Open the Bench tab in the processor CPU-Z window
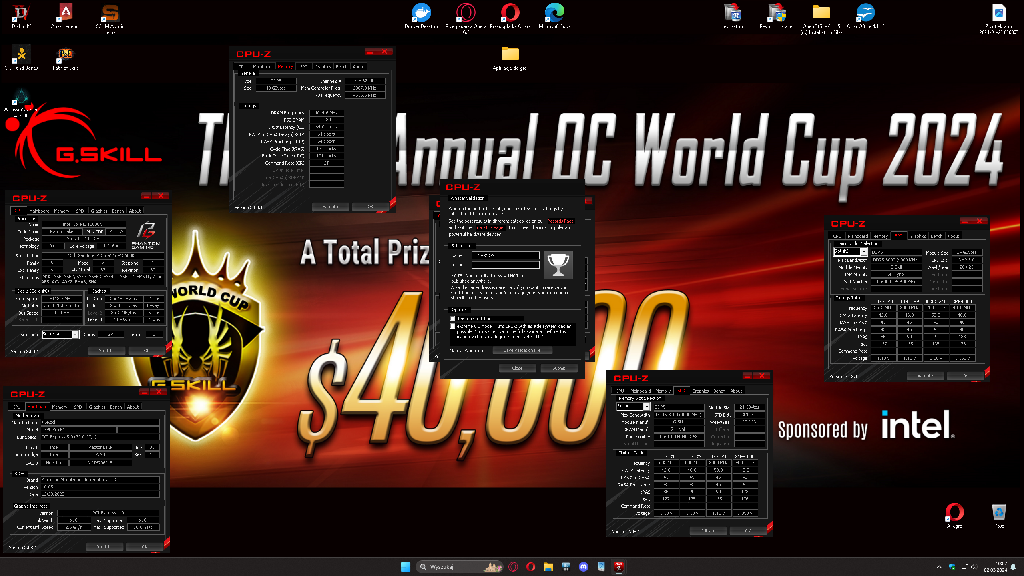This screenshot has height=576, width=1024. point(118,211)
